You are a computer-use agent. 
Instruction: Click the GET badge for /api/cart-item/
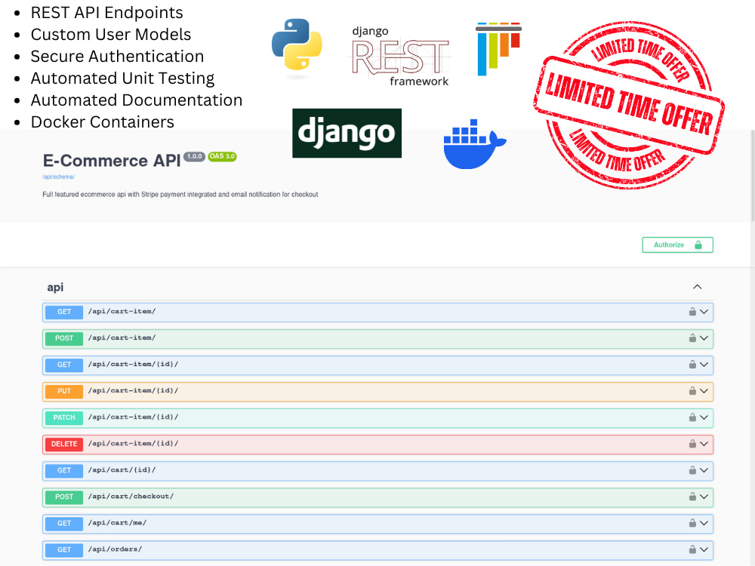click(x=64, y=312)
